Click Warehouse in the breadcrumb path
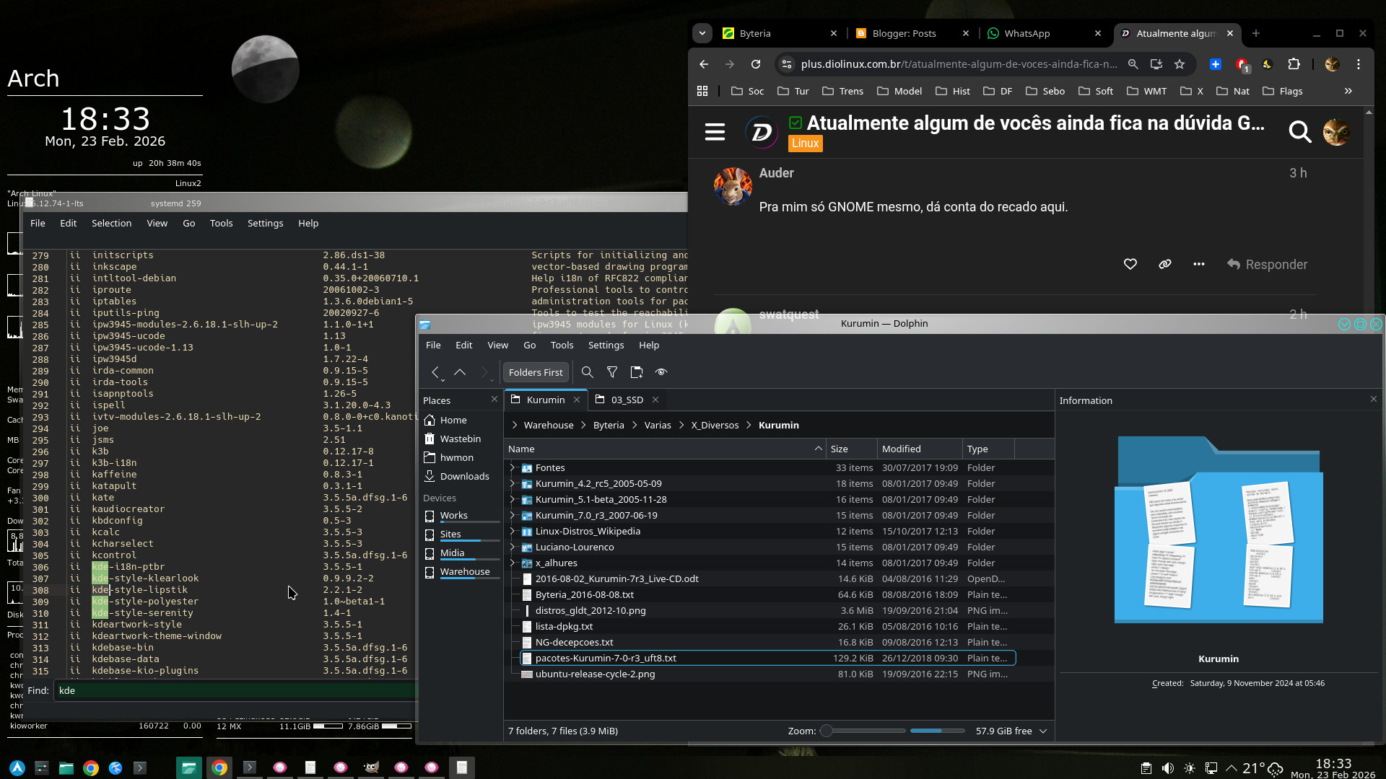 [x=548, y=426]
